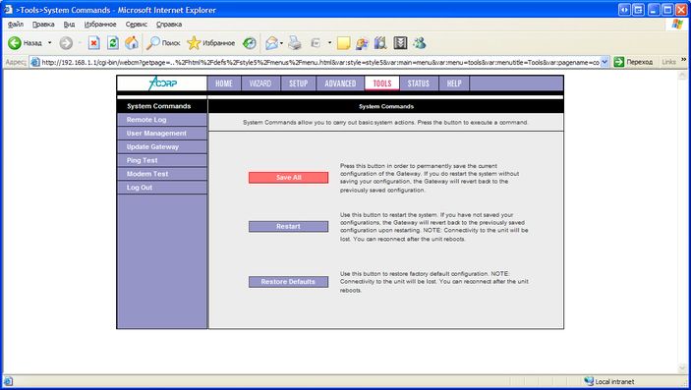
Task: Click the URL address input field
Action: point(319,62)
